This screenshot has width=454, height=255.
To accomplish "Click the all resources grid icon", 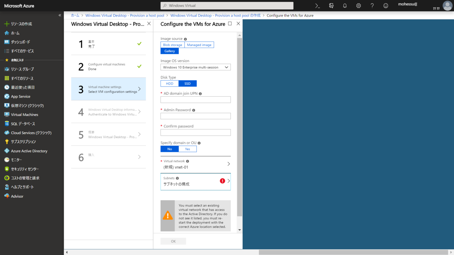I will point(6,78).
